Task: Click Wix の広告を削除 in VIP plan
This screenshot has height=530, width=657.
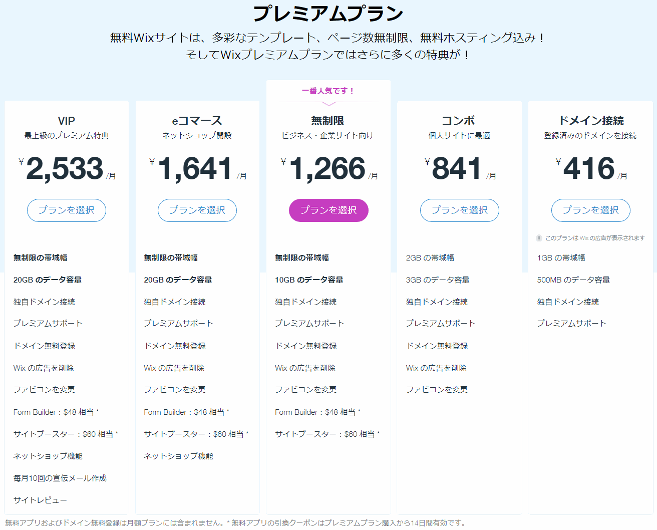Action: [x=44, y=368]
